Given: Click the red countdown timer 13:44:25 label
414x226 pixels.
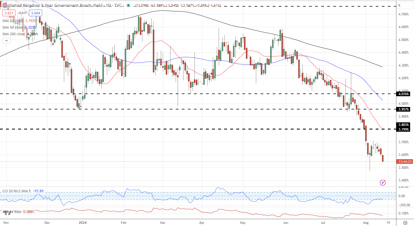Looking at the screenshot, I should pos(405,162).
